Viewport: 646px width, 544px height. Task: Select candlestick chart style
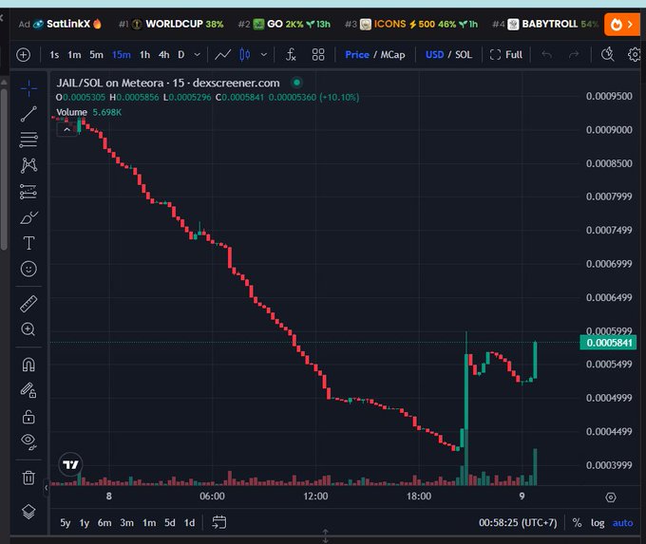[245, 55]
